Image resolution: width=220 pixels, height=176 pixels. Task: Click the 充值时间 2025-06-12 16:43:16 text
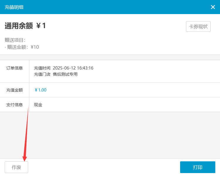click(x=64, y=68)
